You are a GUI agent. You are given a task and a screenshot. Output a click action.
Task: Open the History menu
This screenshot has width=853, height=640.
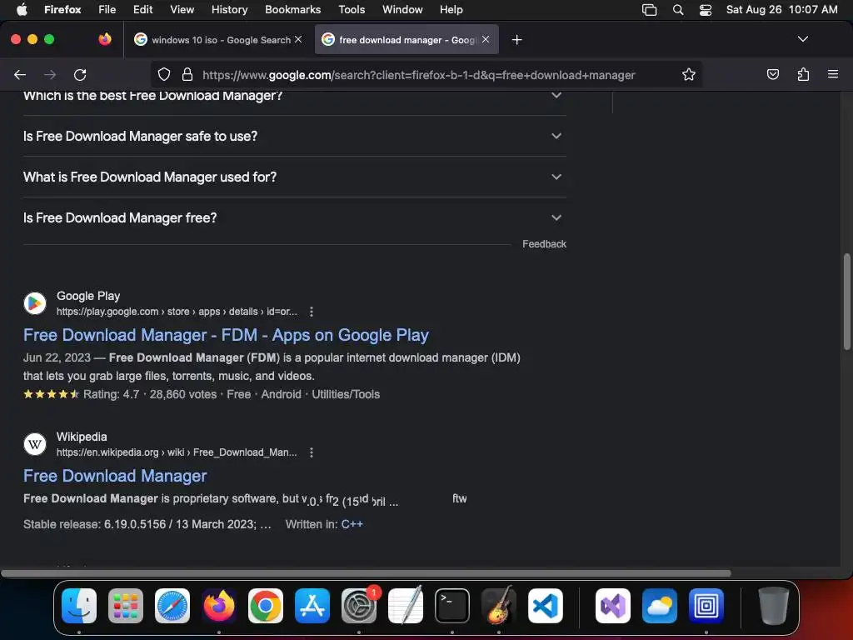tap(229, 10)
